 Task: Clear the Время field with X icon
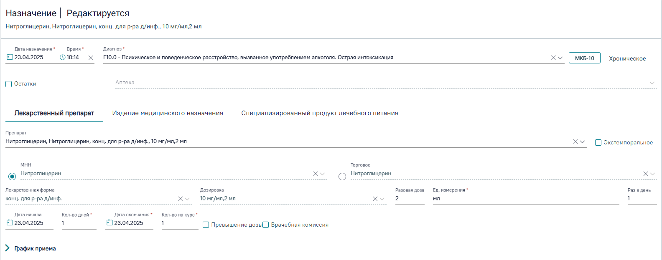(x=91, y=58)
